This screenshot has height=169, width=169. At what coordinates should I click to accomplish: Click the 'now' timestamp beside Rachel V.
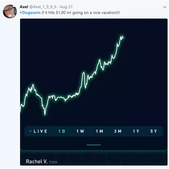pos(53,162)
